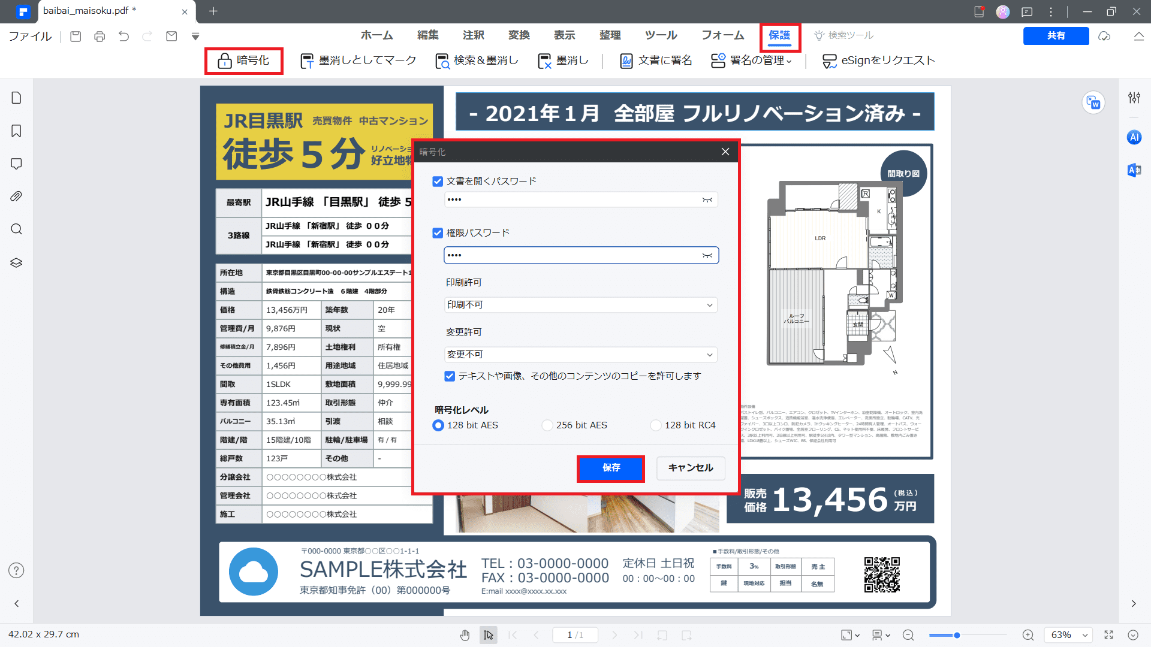This screenshot has width=1151, height=647.
Task: Click the help question mark icon
Action: [16, 570]
